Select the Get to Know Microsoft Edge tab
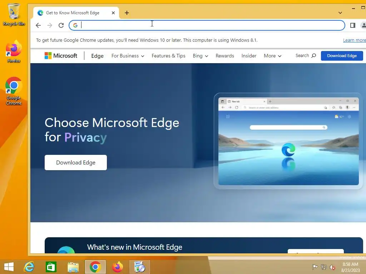The height and width of the screenshot is (274, 366). pos(76,13)
